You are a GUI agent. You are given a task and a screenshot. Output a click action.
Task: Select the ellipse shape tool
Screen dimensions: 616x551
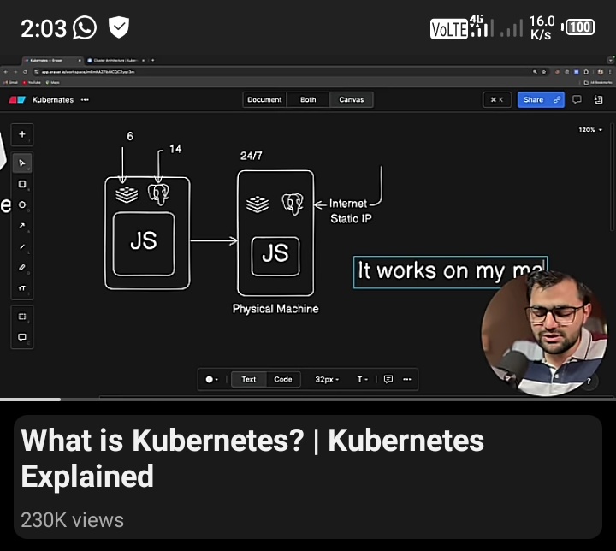pos(22,204)
